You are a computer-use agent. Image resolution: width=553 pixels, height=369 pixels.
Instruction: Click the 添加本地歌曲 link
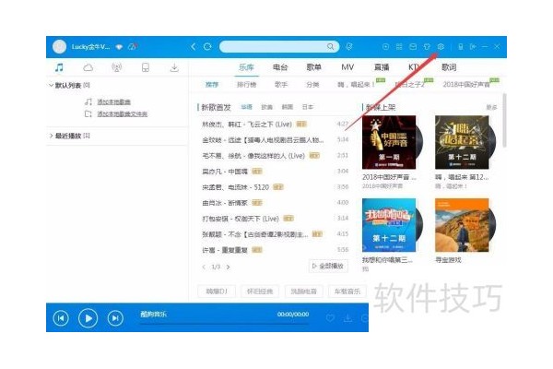[x=114, y=102]
